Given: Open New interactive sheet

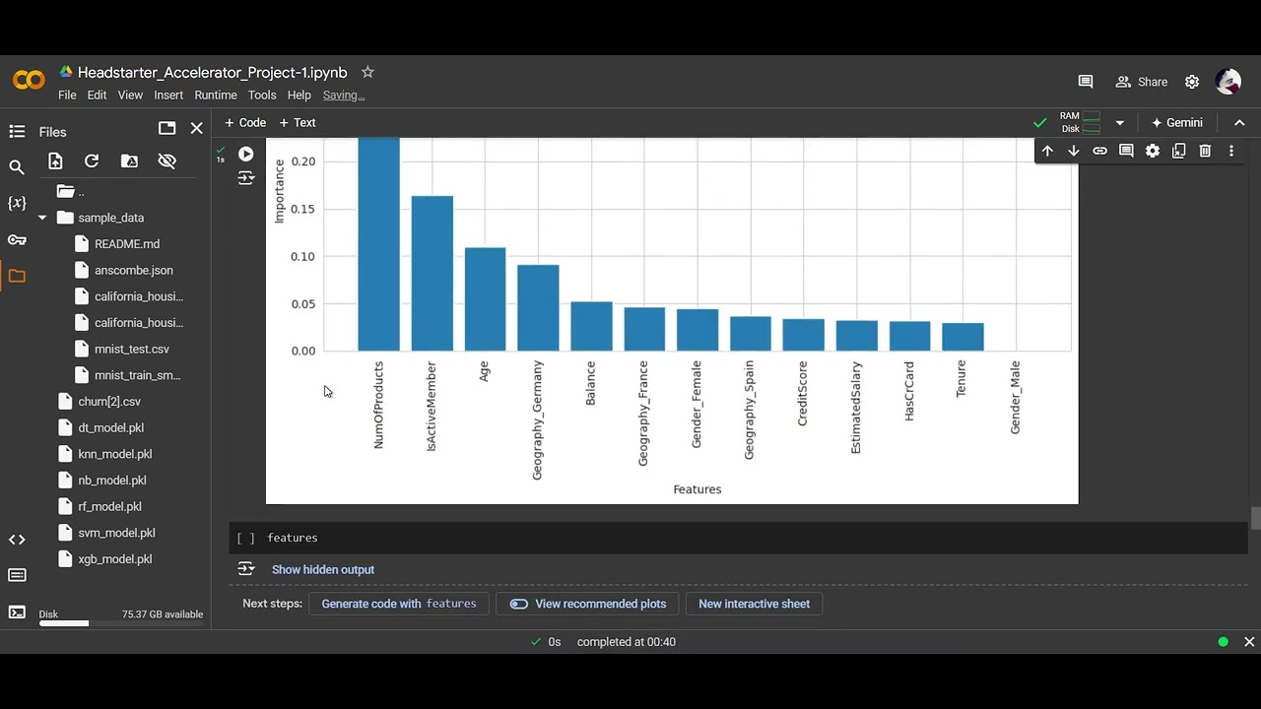Looking at the screenshot, I should click(x=755, y=604).
